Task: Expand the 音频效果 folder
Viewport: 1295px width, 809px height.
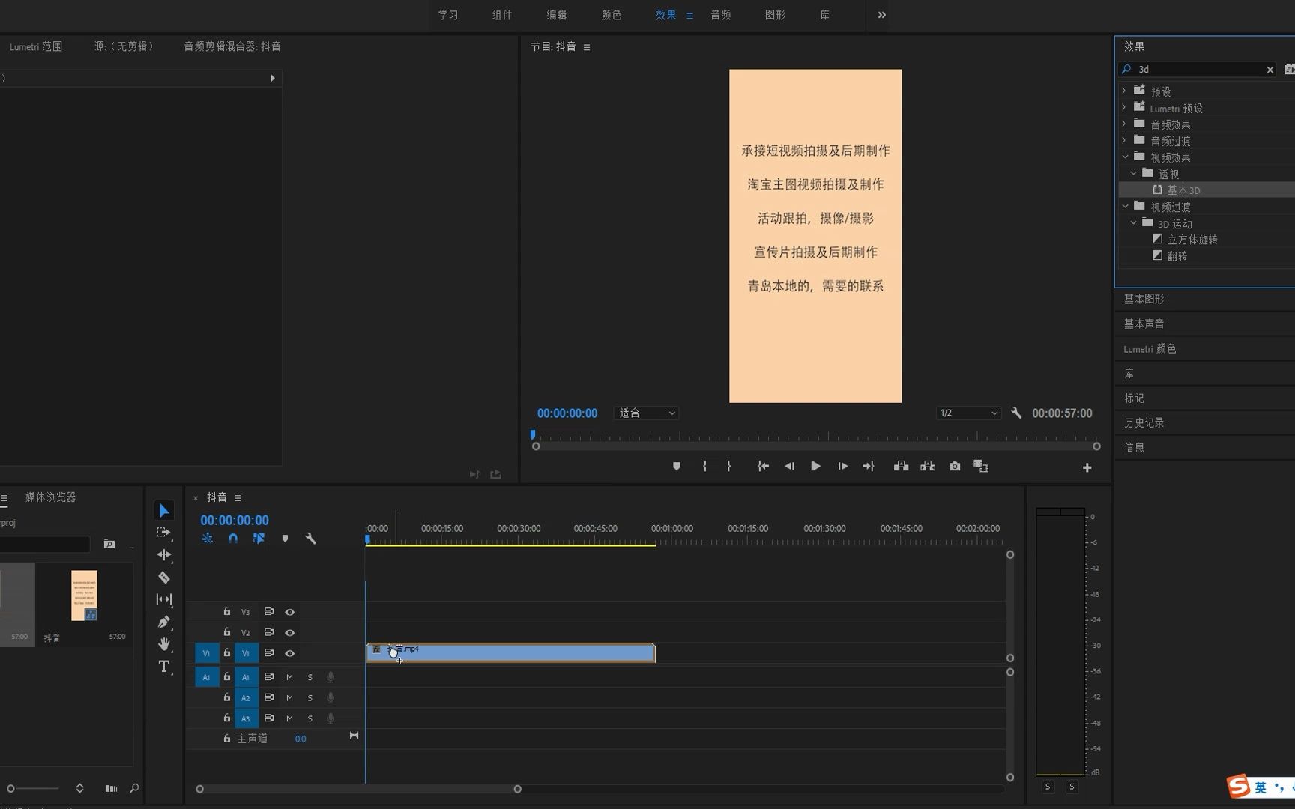Action: coord(1124,124)
